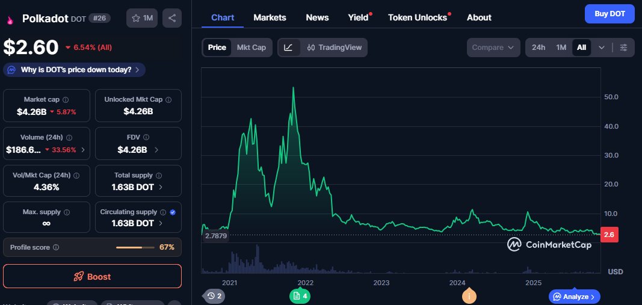Click the #26 rank badge

click(99, 18)
